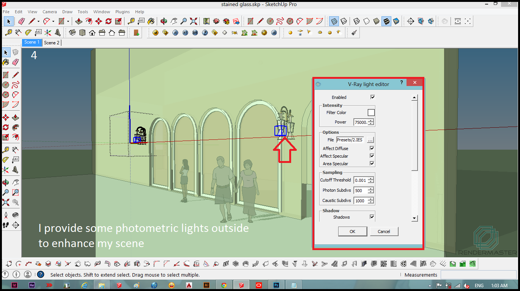
Task: Click Cancel in V-Ray light editor
Action: coord(384,232)
